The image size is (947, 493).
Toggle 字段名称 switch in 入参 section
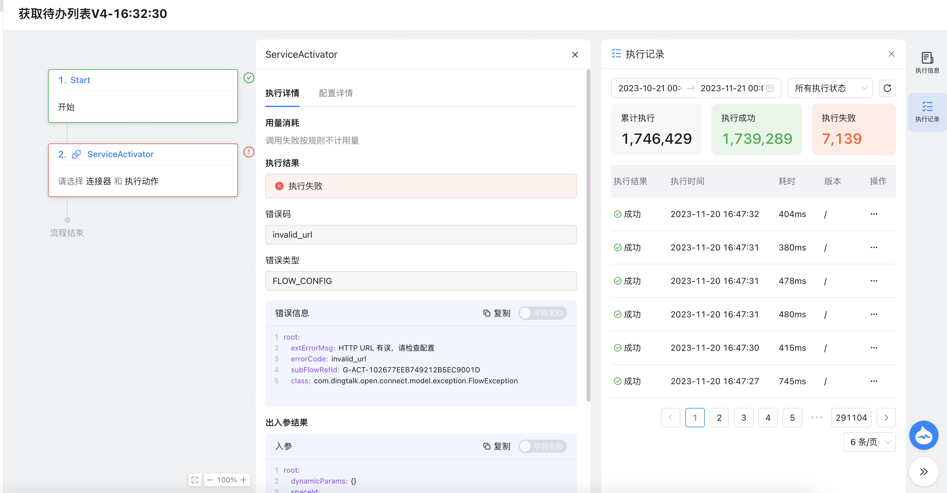[543, 446]
